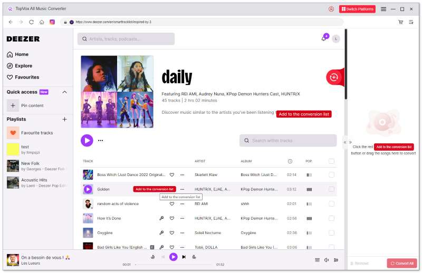The width and height of the screenshot is (422, 273).
Task: Open more options for Golden track
Action: (182, 189)
